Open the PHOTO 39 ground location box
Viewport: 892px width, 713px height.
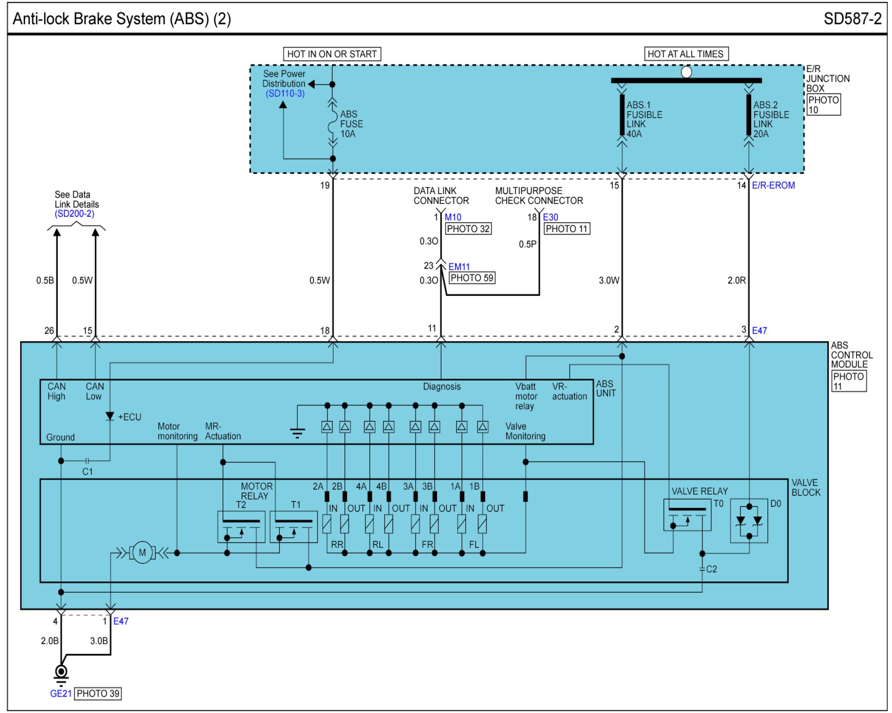tap(98, 694)
